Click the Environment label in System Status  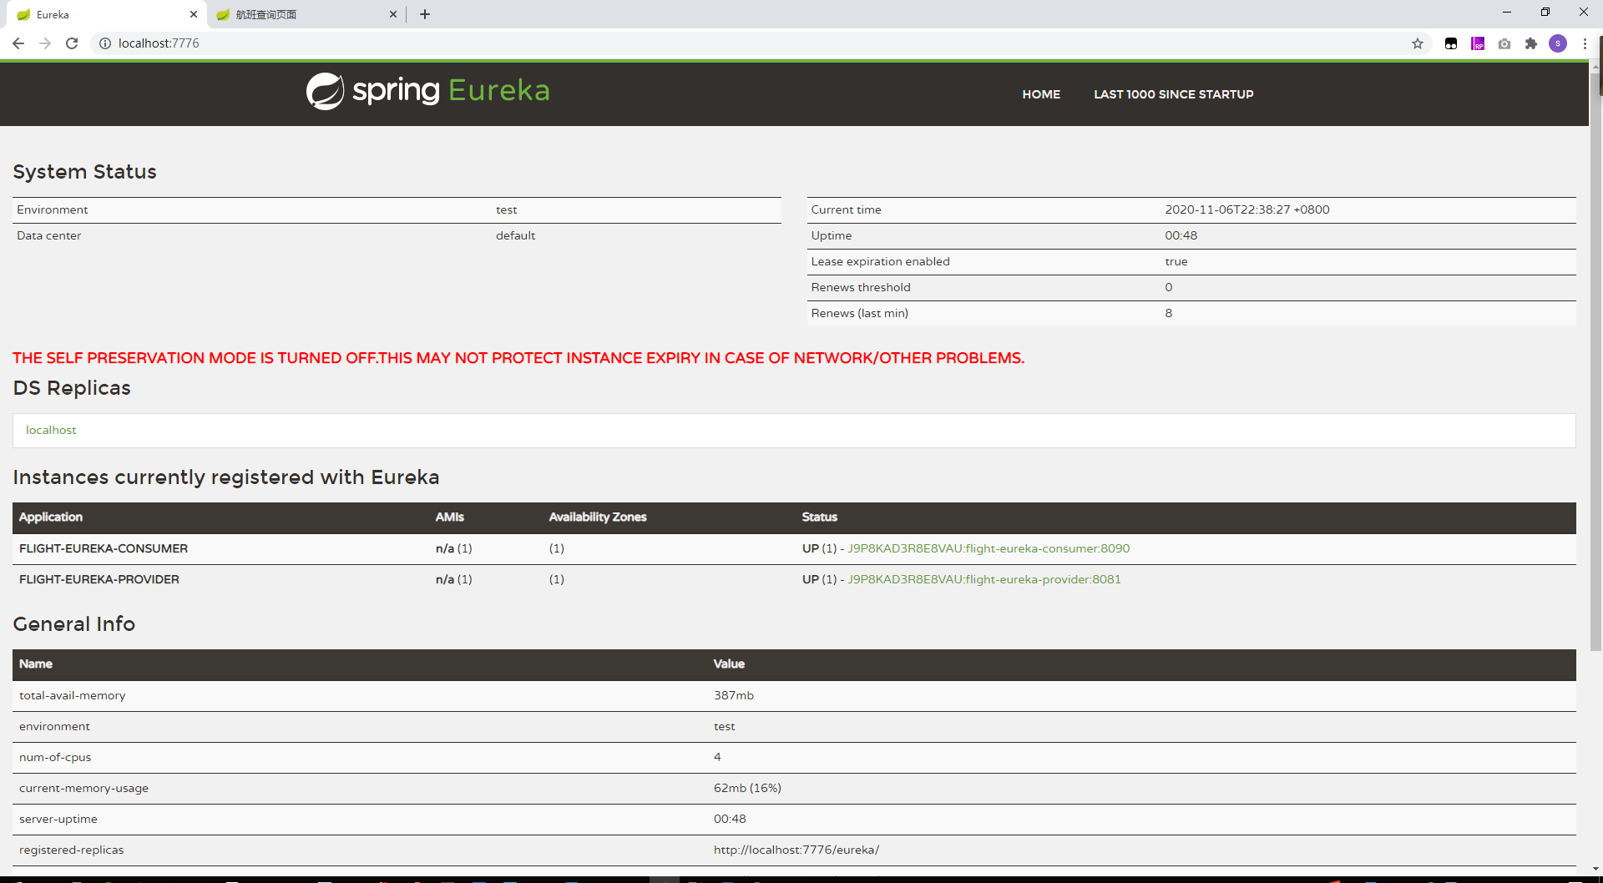coord(53,209)
